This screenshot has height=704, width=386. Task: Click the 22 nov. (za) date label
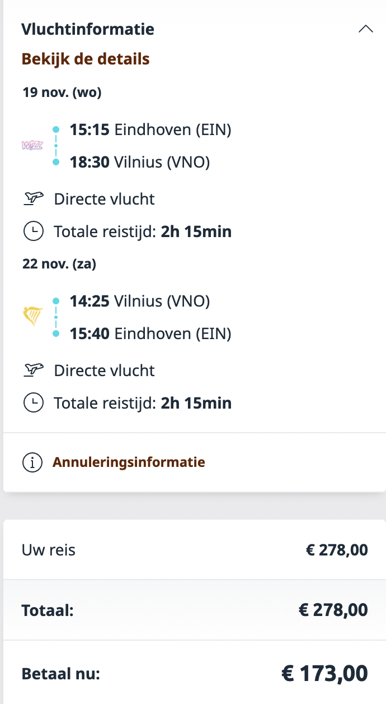point(59,264)
